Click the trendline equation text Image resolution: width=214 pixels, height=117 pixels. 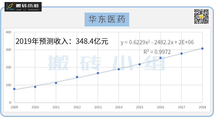click(157, 42)
